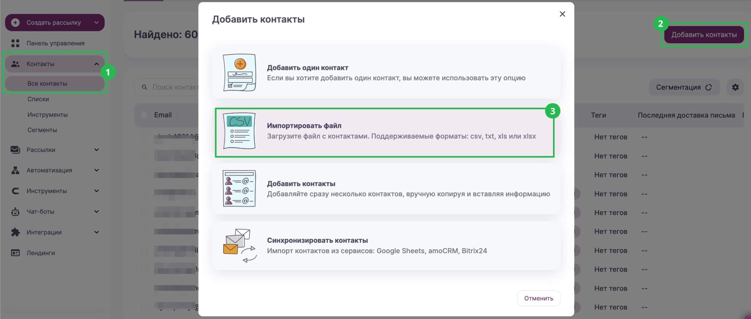Choose Синхронизировать контакты option

[386, 246]
